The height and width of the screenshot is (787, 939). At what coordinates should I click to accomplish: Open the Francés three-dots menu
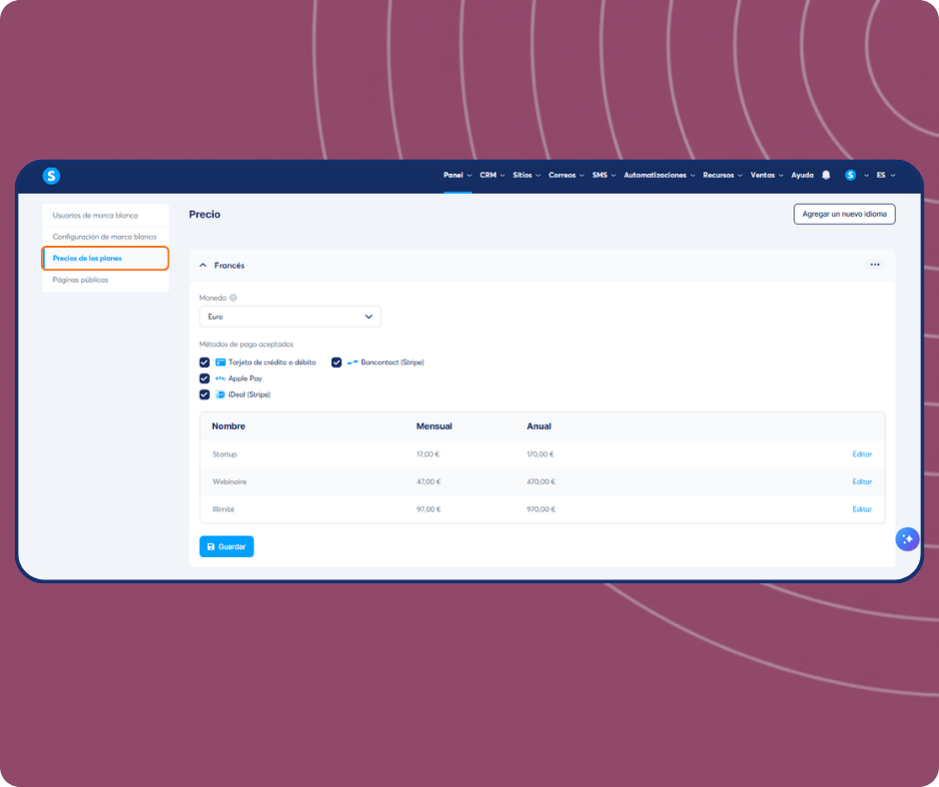pyautogui.click(x=875, y=265)
